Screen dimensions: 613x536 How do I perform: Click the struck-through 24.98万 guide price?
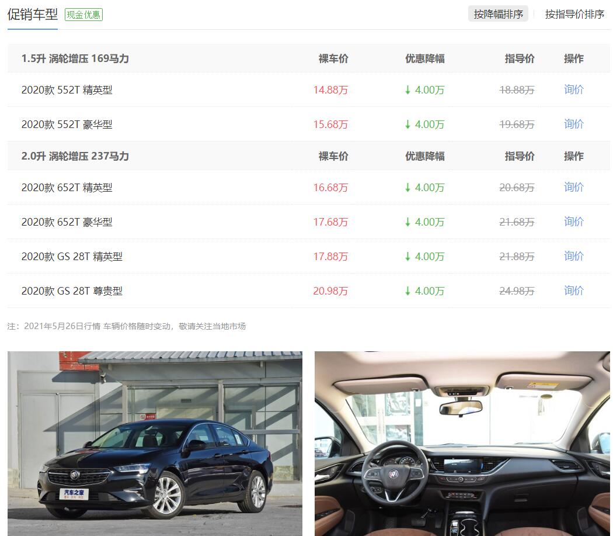(517, 291)
